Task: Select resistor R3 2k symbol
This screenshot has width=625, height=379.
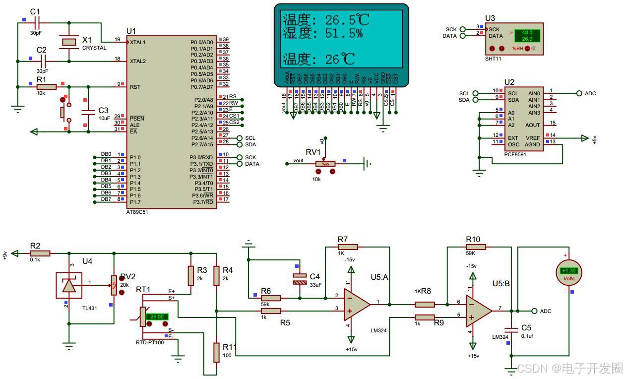Action: (x=190, y=275)
